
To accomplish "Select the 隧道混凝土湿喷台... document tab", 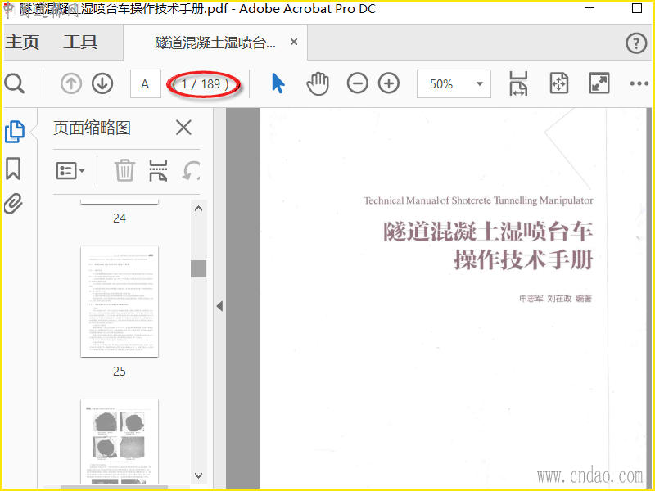I will tap(215, 43).
